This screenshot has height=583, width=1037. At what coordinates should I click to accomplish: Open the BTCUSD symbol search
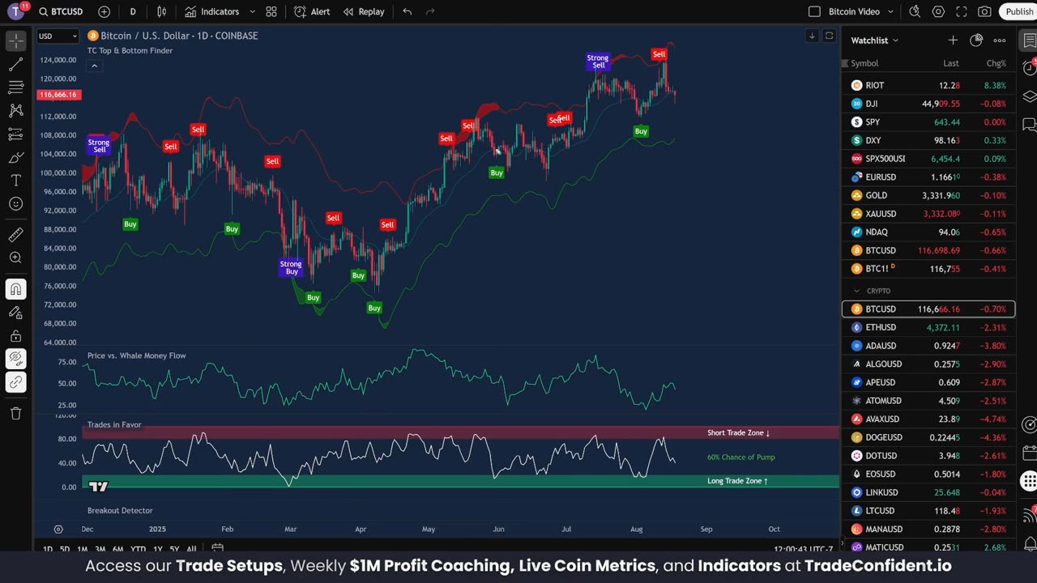[61, 11]
